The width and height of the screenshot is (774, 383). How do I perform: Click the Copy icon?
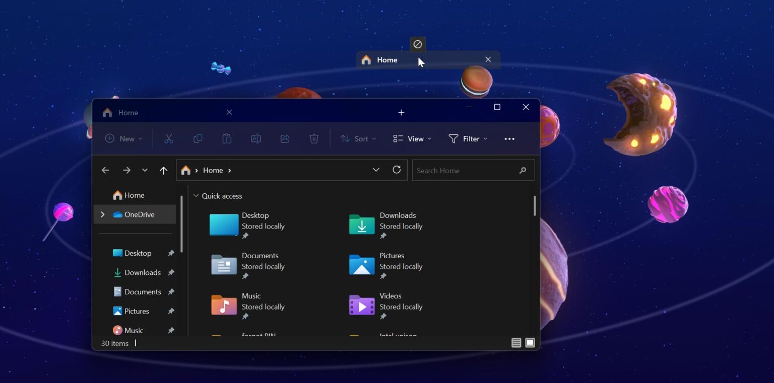198,138
